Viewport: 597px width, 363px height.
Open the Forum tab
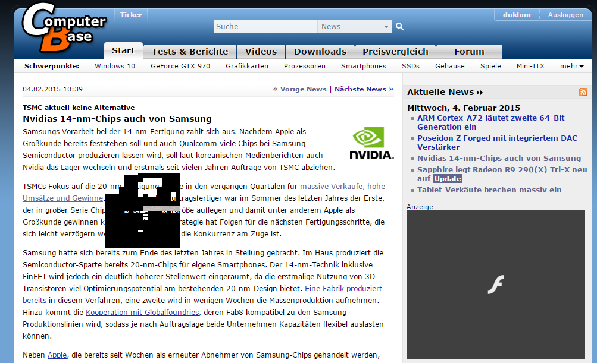tap(469, 51)
